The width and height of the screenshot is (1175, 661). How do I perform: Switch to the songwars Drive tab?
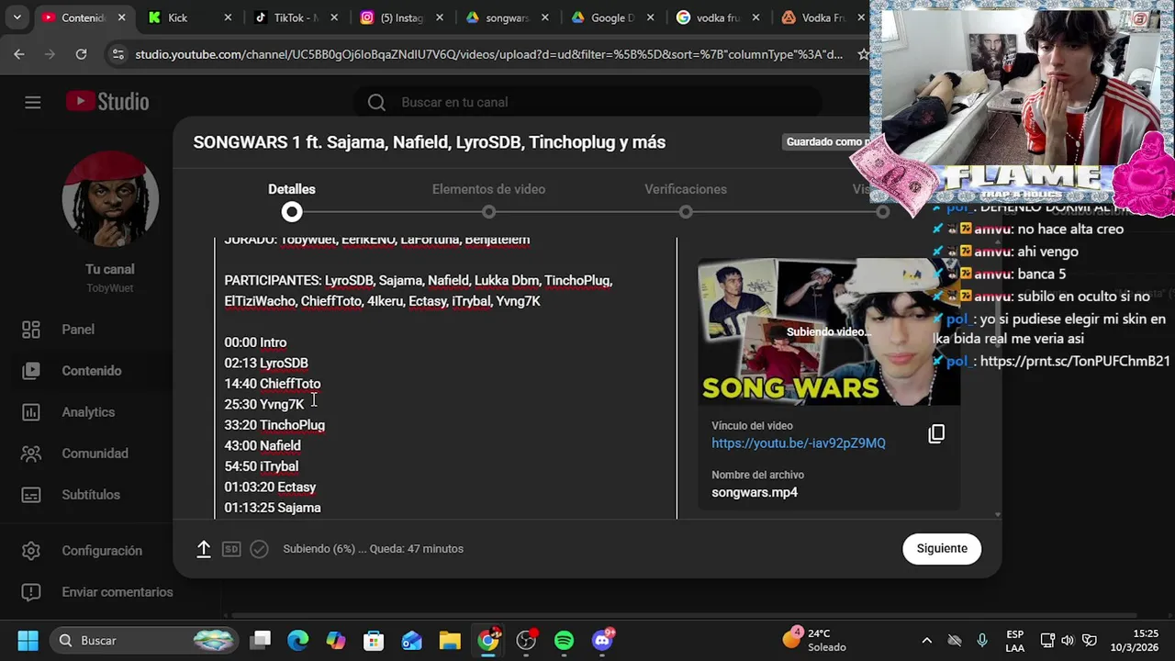[x=508, y=17]
